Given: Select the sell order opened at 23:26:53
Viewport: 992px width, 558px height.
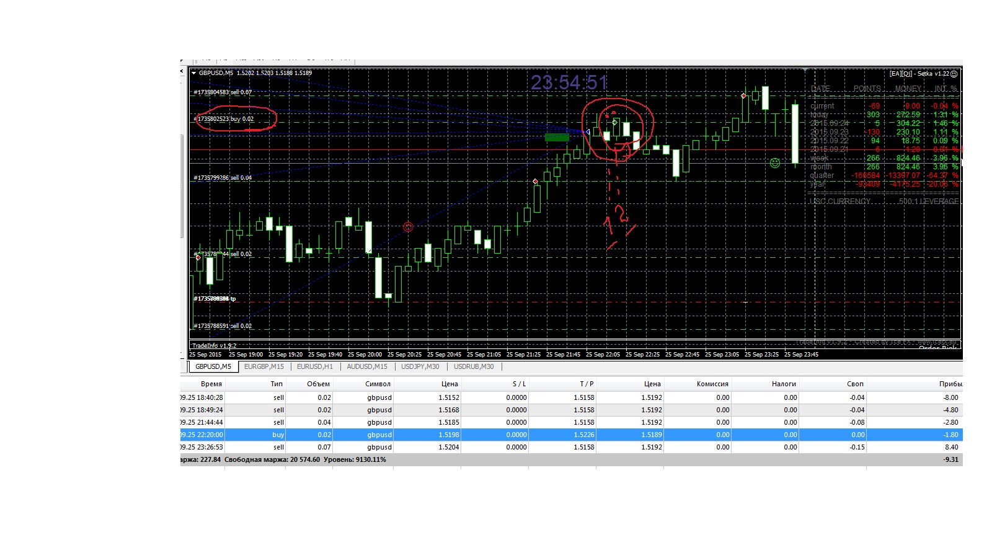Looking at the screenshot, I should tap(571, 447).
